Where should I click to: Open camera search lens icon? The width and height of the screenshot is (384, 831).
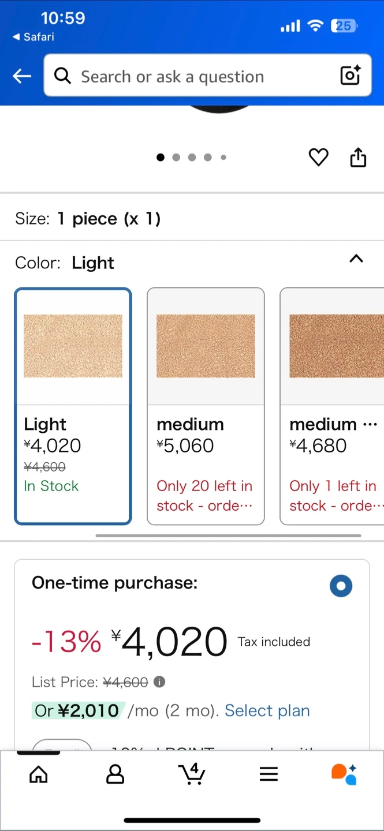(350, 76)
